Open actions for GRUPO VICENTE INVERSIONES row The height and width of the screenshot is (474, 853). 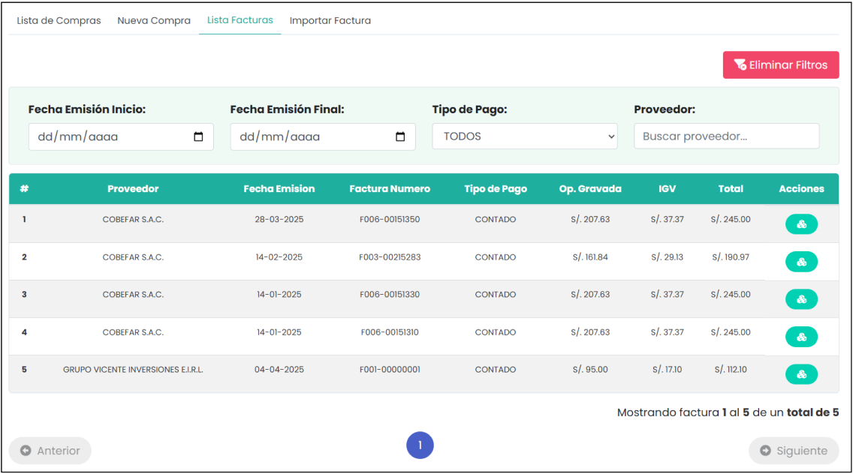[801, 374]
